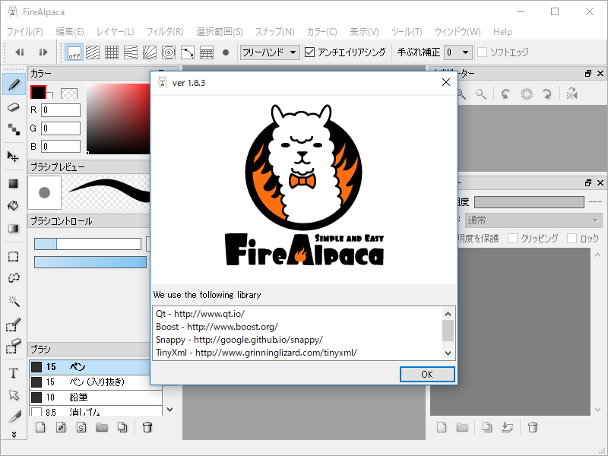Select the Gradient tool

[x=13, y=229]
